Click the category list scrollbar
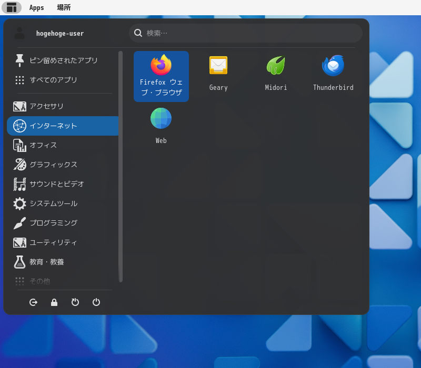 [121, 167]
